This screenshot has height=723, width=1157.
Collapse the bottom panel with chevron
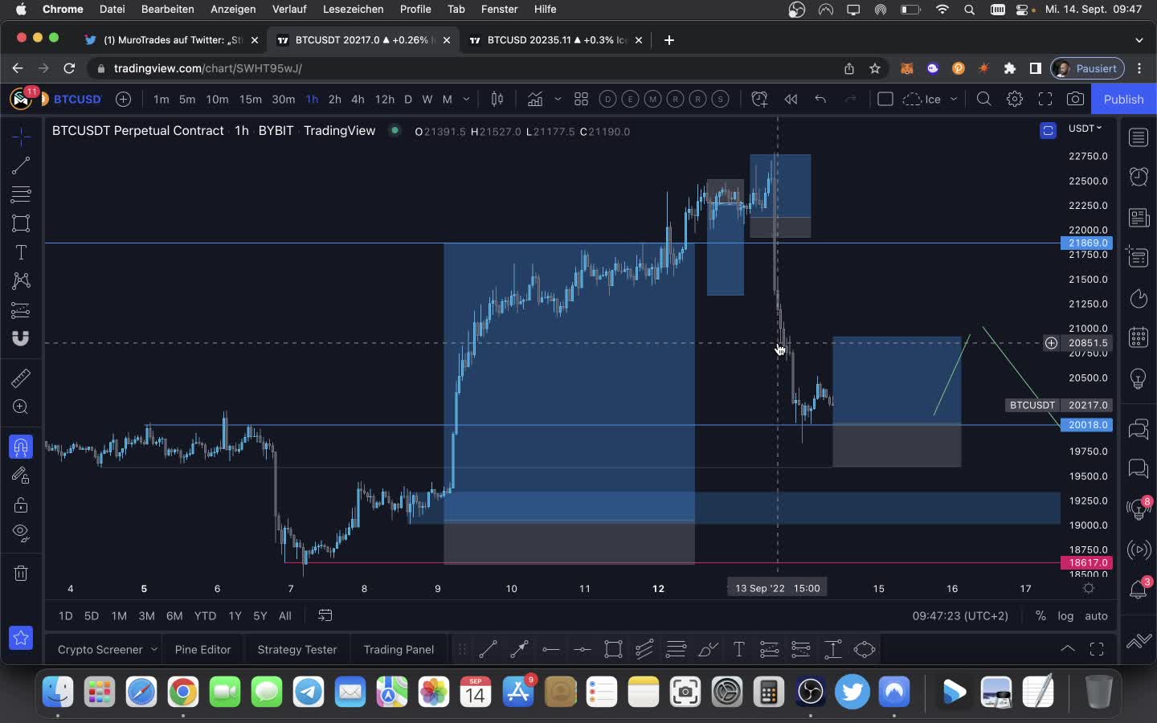[x=1068, y=649]
